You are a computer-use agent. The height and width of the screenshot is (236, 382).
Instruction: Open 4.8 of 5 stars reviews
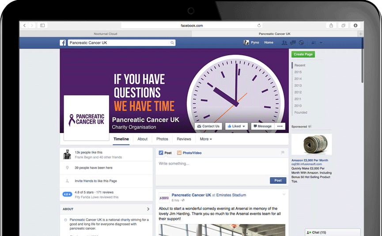[x=94, y=192]
